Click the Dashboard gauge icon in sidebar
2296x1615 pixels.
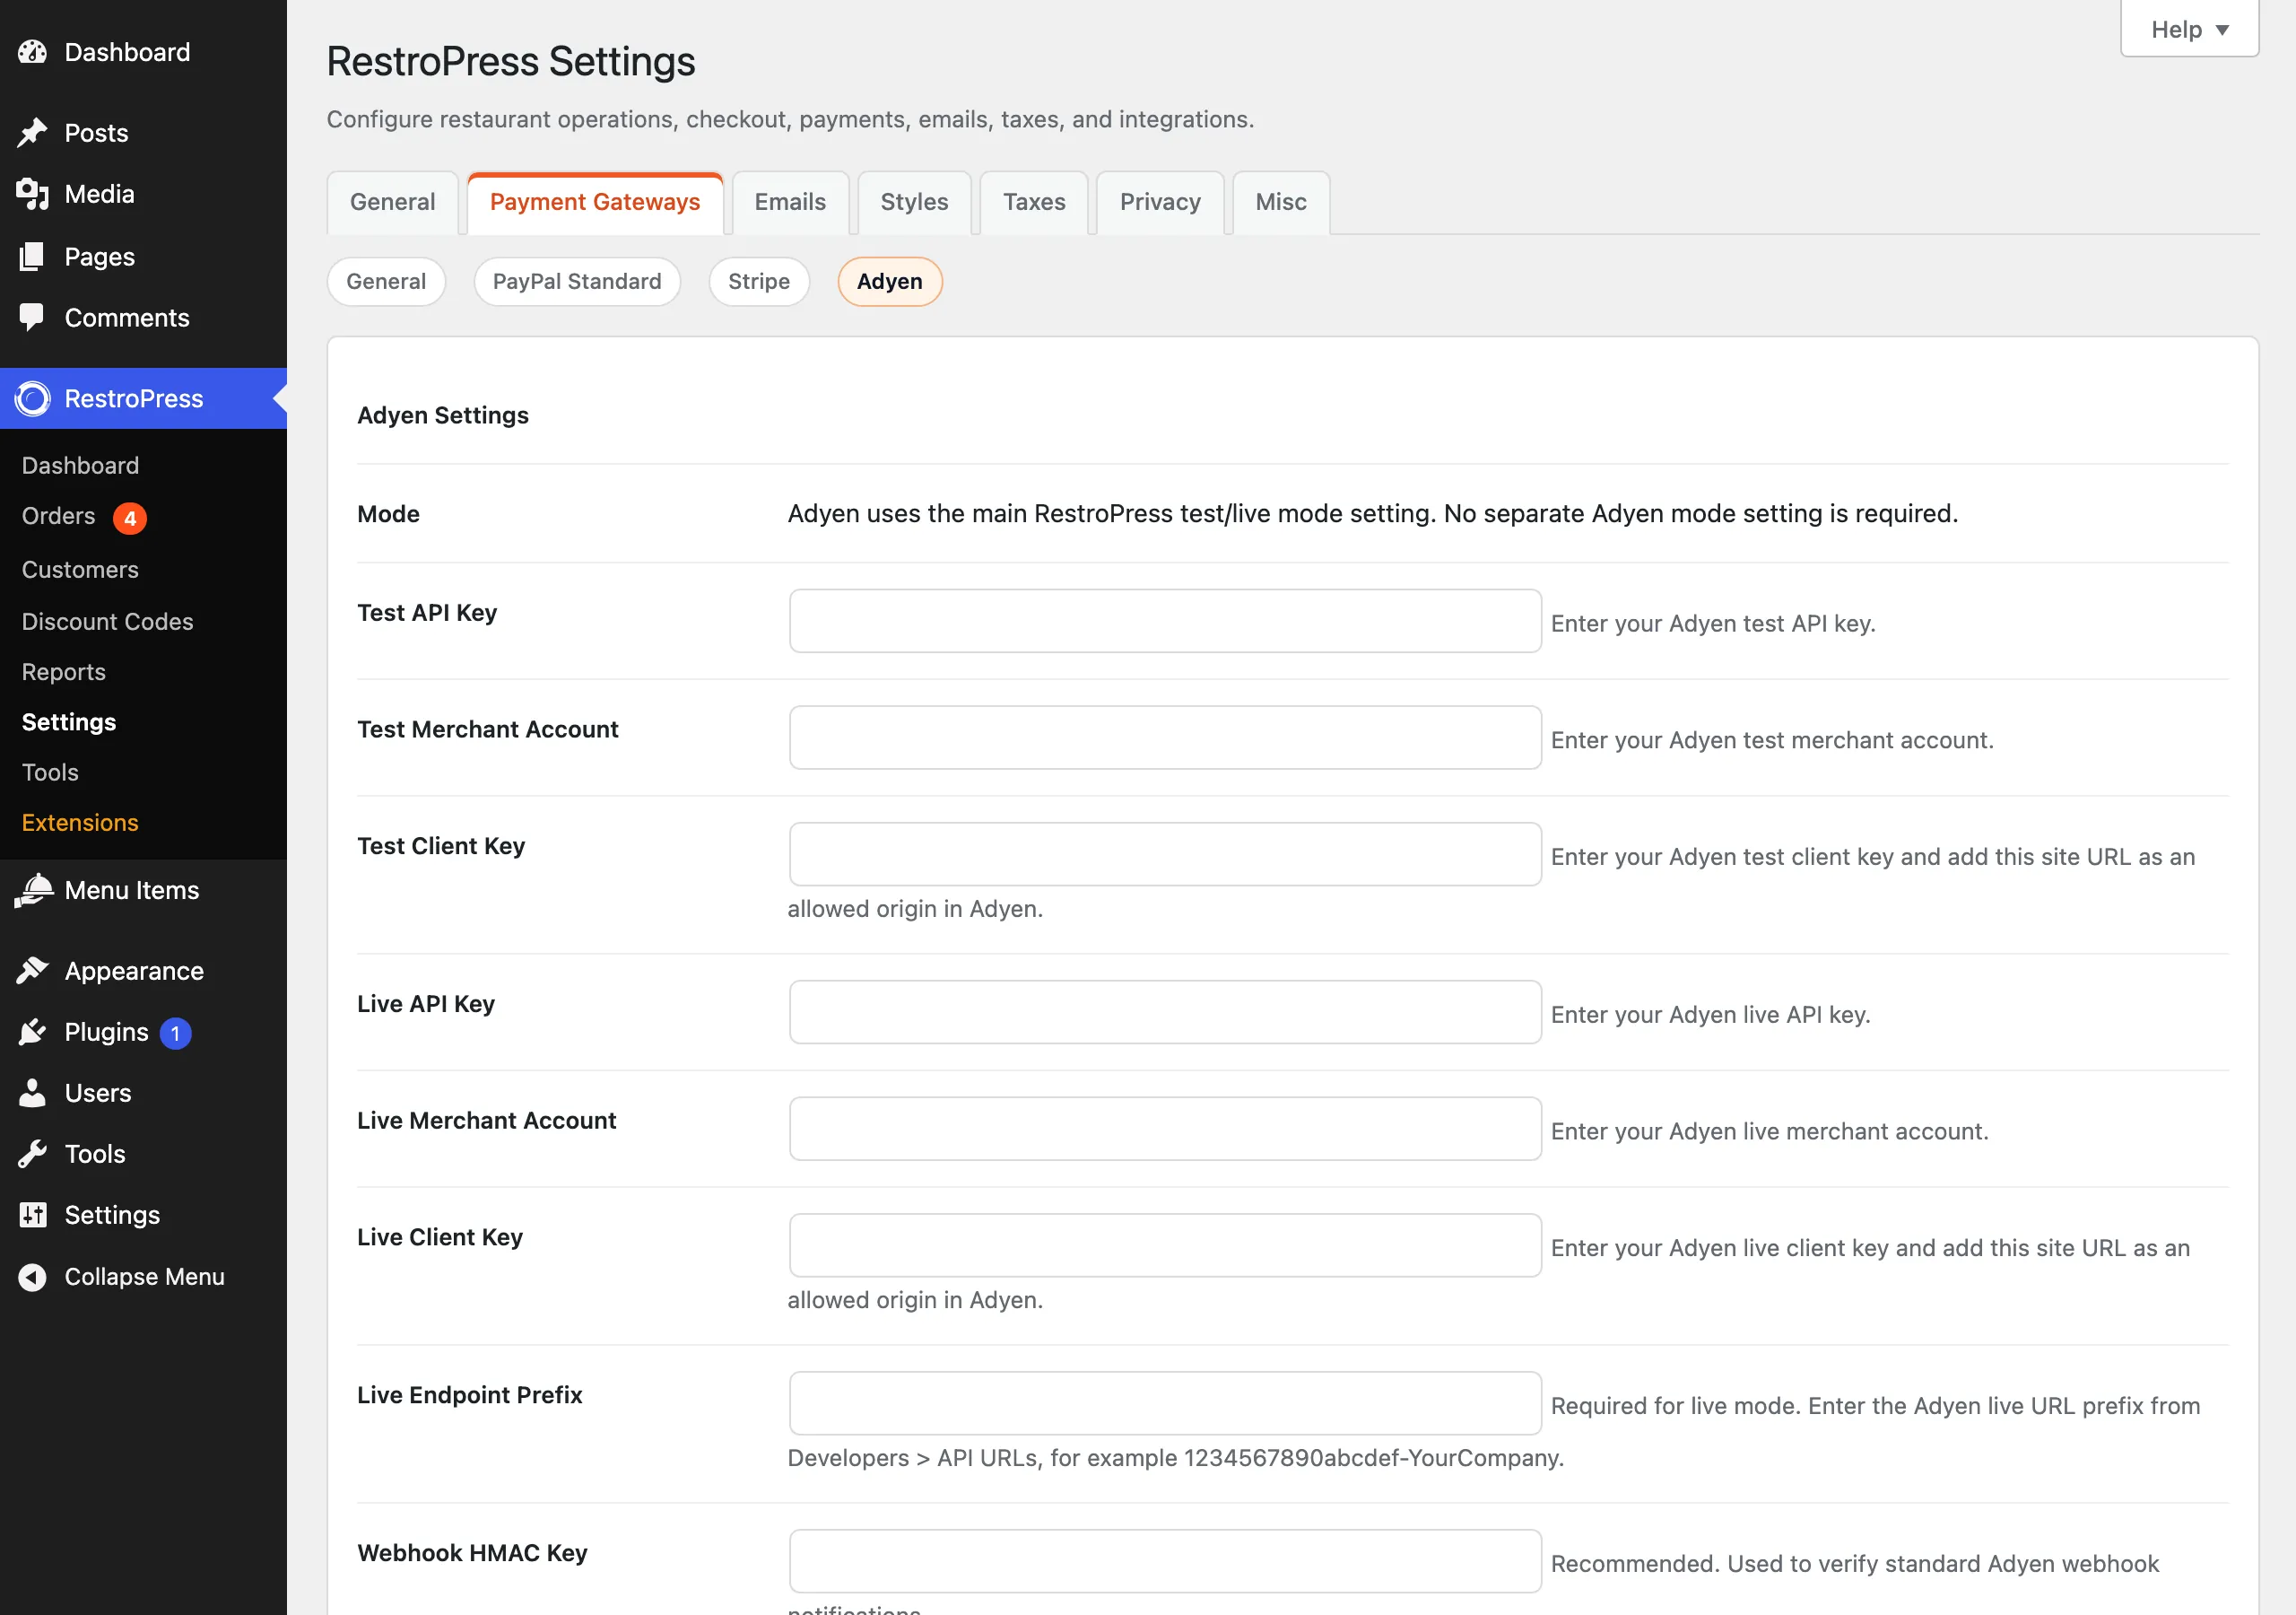(32, 52)
